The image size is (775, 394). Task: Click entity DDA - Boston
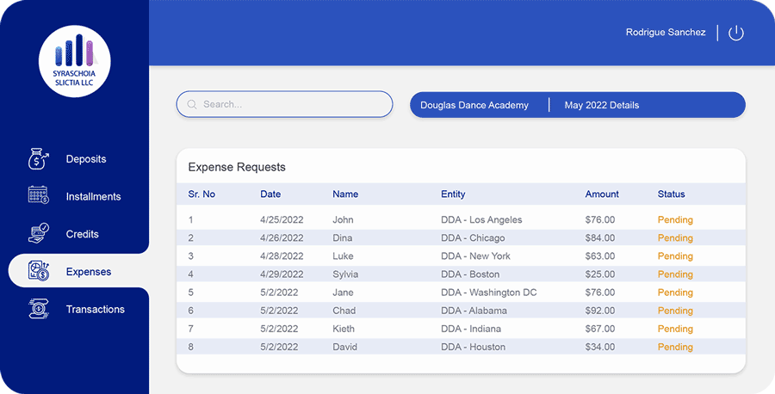470,274
